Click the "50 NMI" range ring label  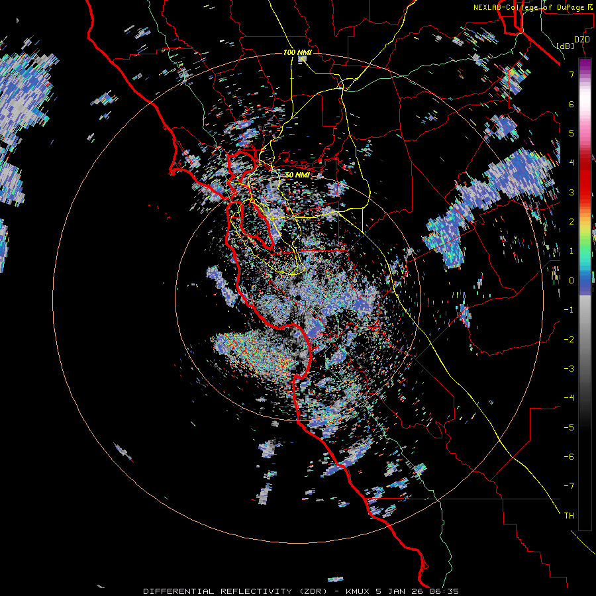[x=297, y=175]
